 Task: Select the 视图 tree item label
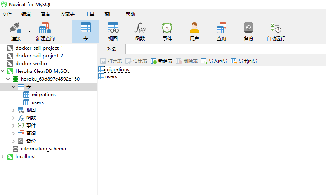pos(31,110)
